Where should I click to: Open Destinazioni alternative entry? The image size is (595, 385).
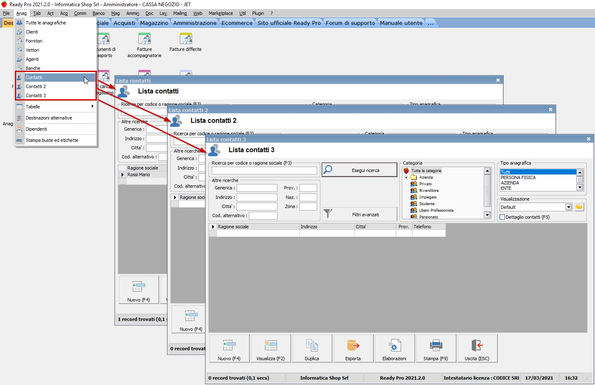point(56,118)
